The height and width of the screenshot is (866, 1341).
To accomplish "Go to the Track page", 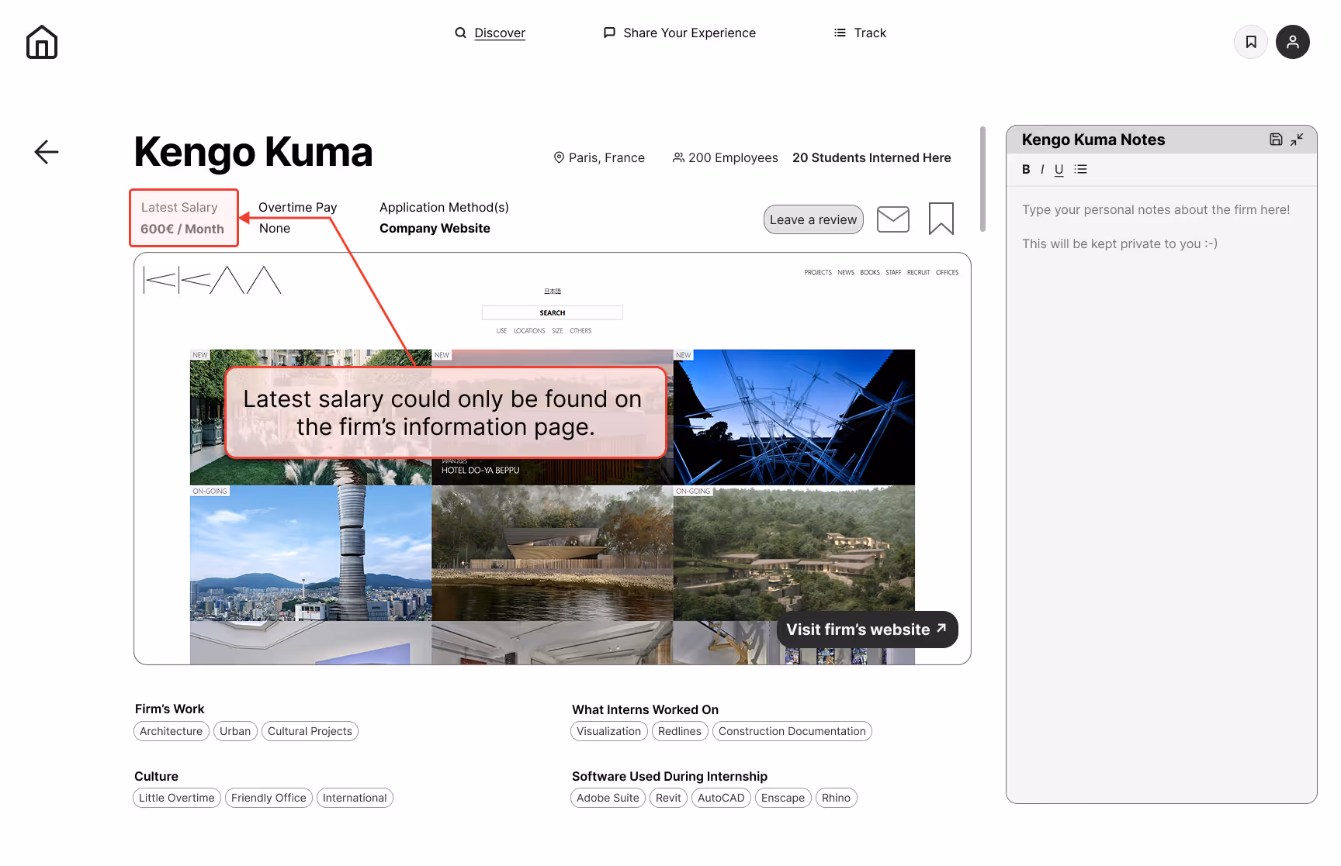I will click(x=860, y=33).
